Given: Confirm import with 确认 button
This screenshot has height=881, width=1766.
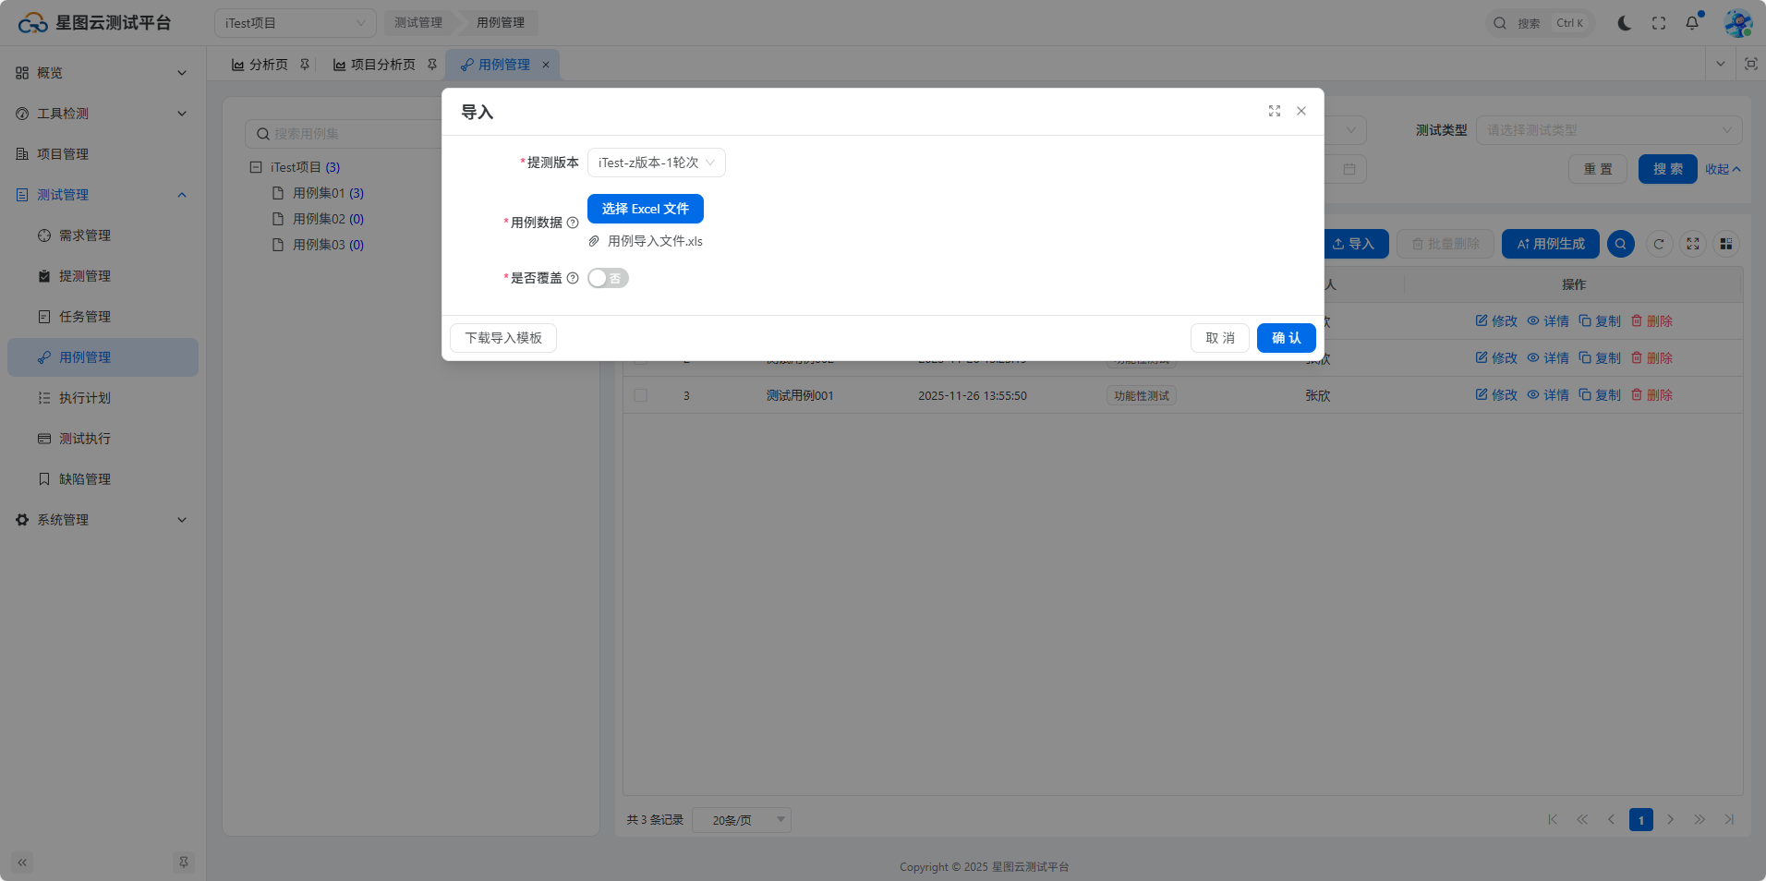Looking at the screenshot, I should (x=1286, y=338).
